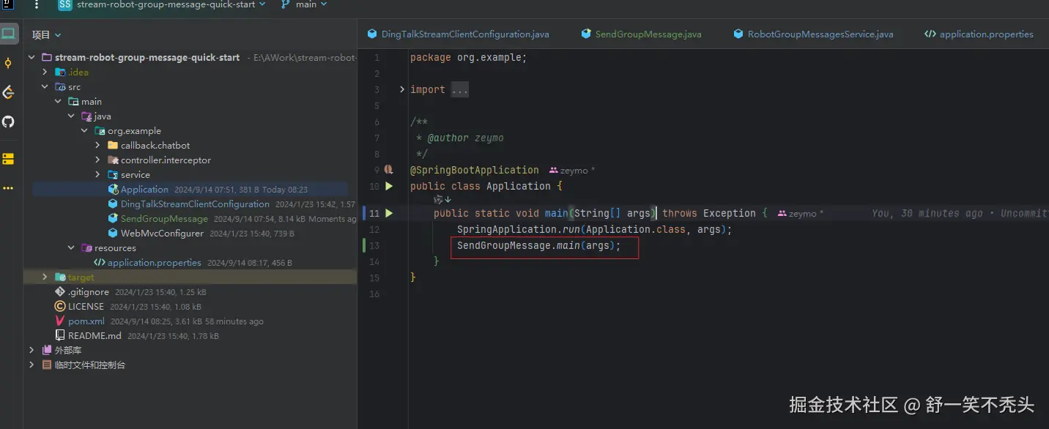Expand the controller.interceptor package

(97, 160)
